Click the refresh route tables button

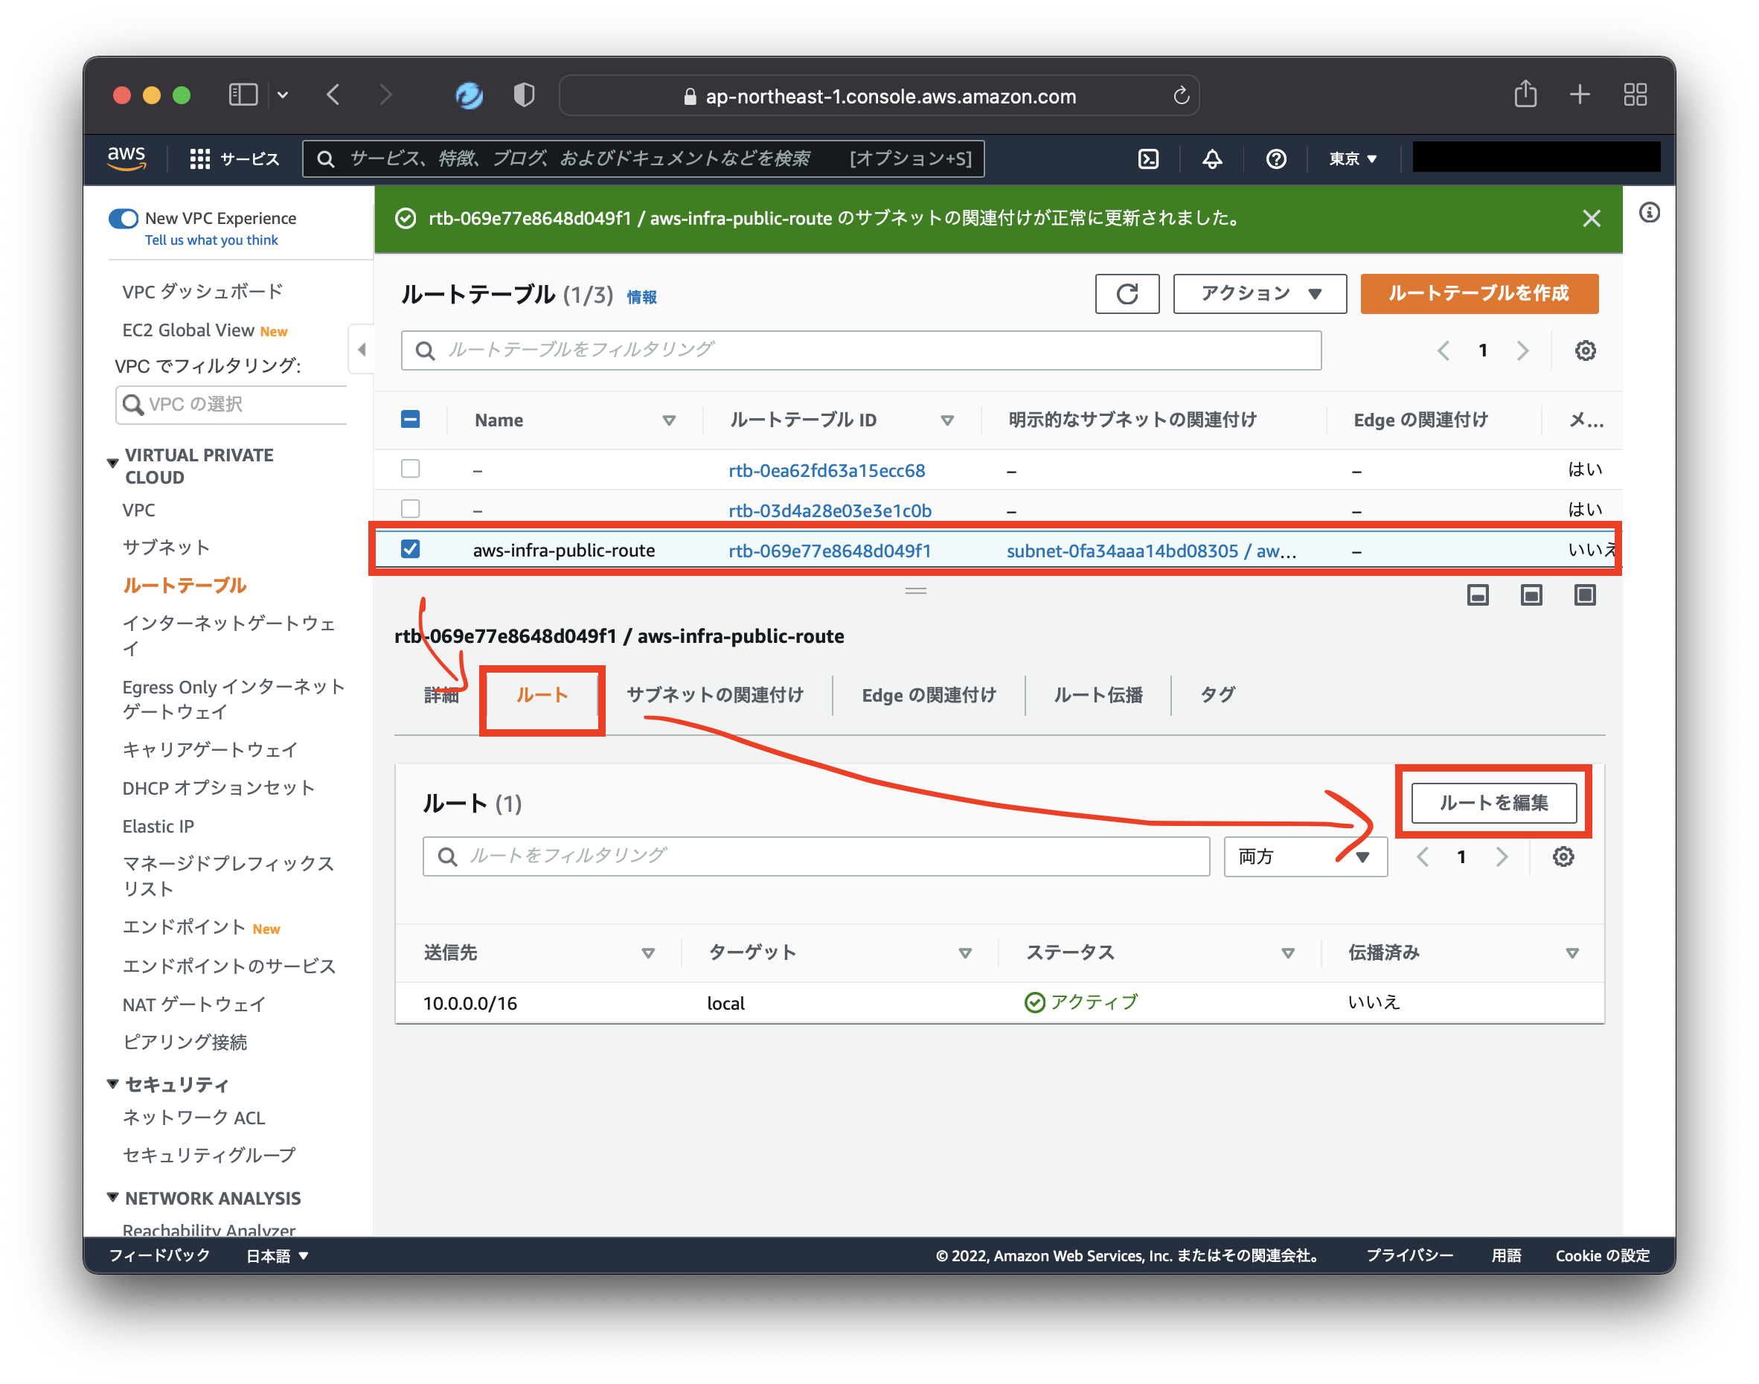[x=1127, y=293]
